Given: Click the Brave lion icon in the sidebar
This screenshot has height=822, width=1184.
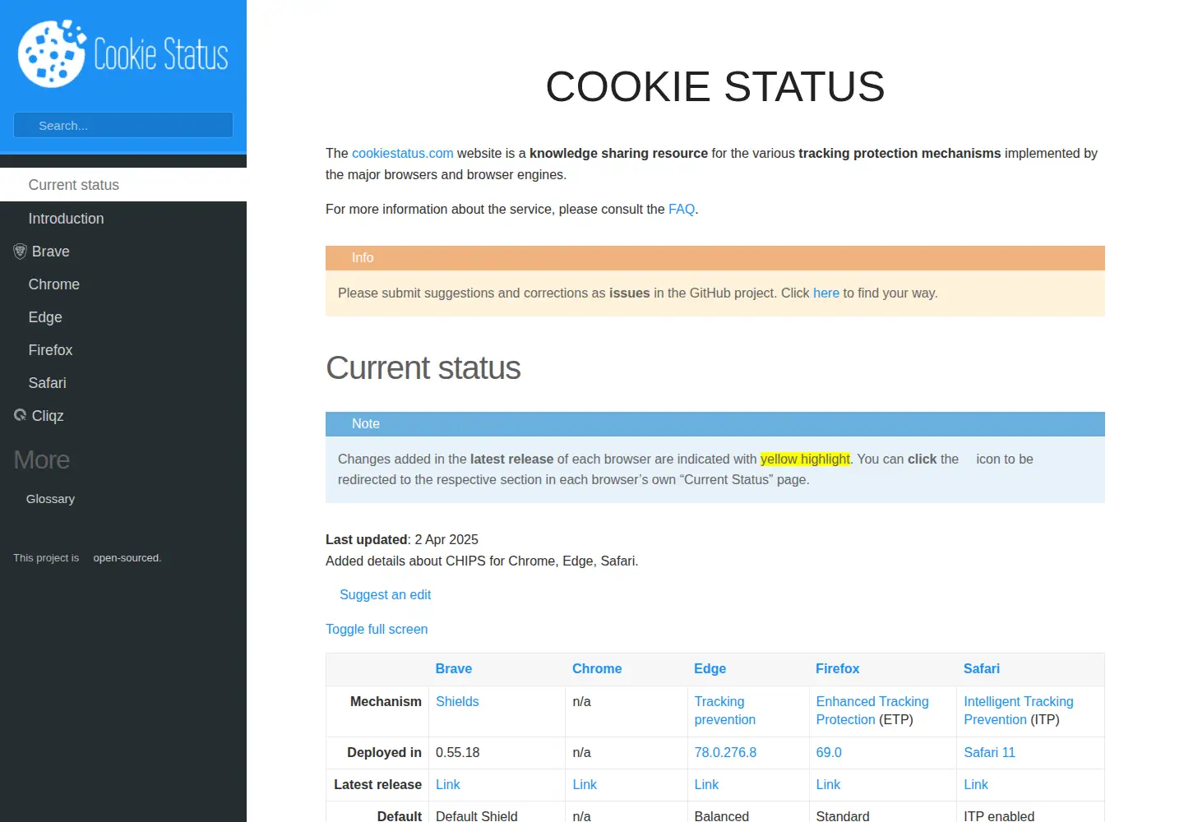Looking at the screenshot, I should (21, 252).
